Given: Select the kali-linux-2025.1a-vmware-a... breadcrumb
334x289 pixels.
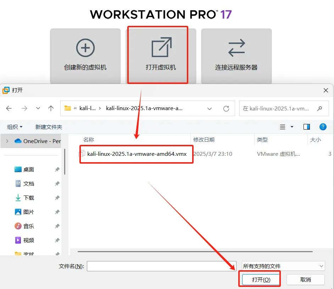Looking at the screenshot, I should click(x=144, y=108).
